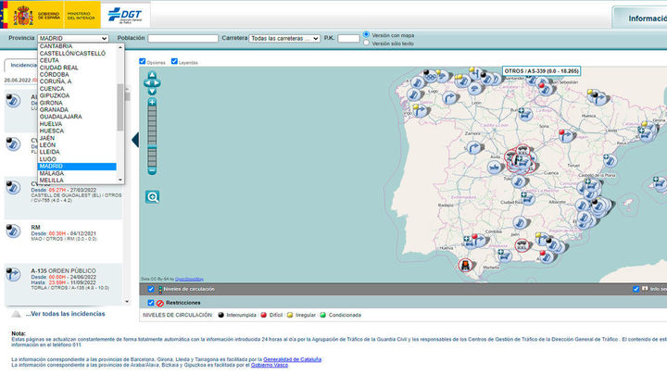Viewport: 667px width, 375px height.
Task: Pan the map up with arrow control
Action: (x=153, y=75)
